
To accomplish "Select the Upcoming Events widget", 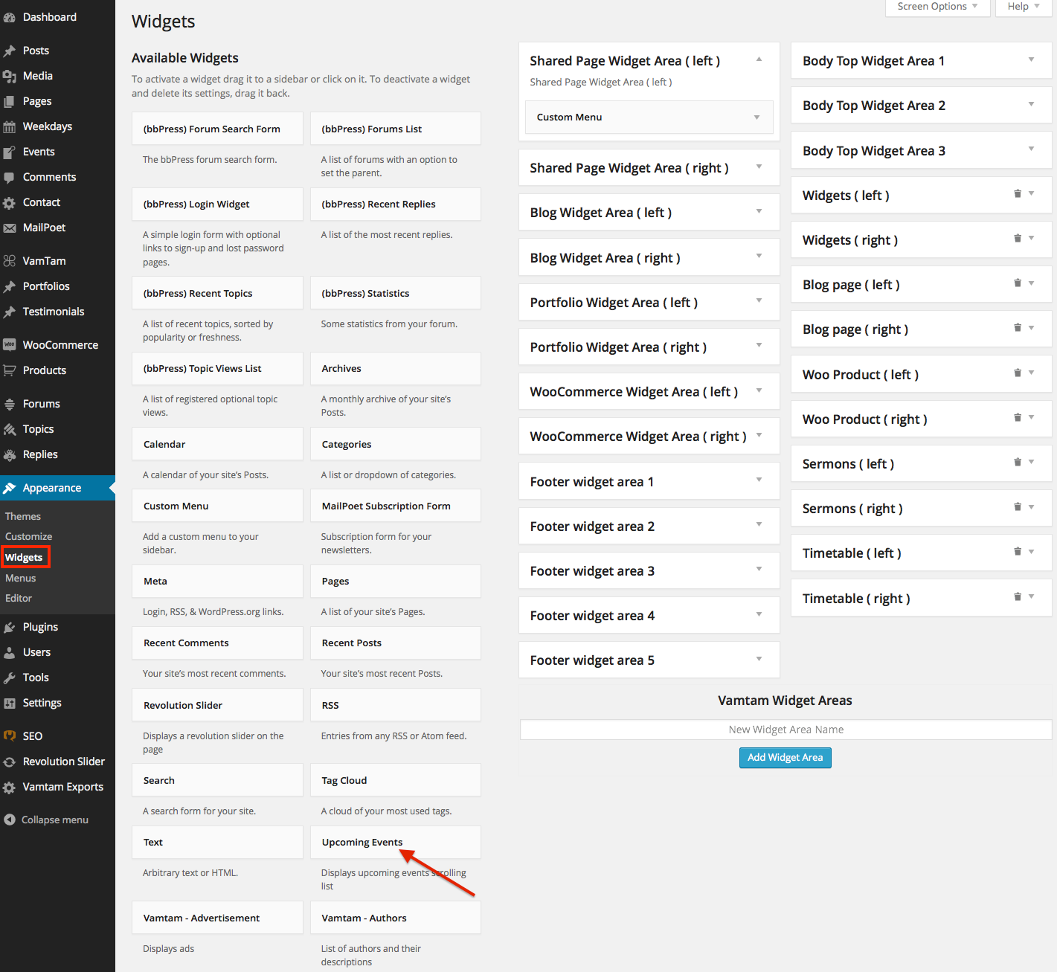I will tap(396, 843).
